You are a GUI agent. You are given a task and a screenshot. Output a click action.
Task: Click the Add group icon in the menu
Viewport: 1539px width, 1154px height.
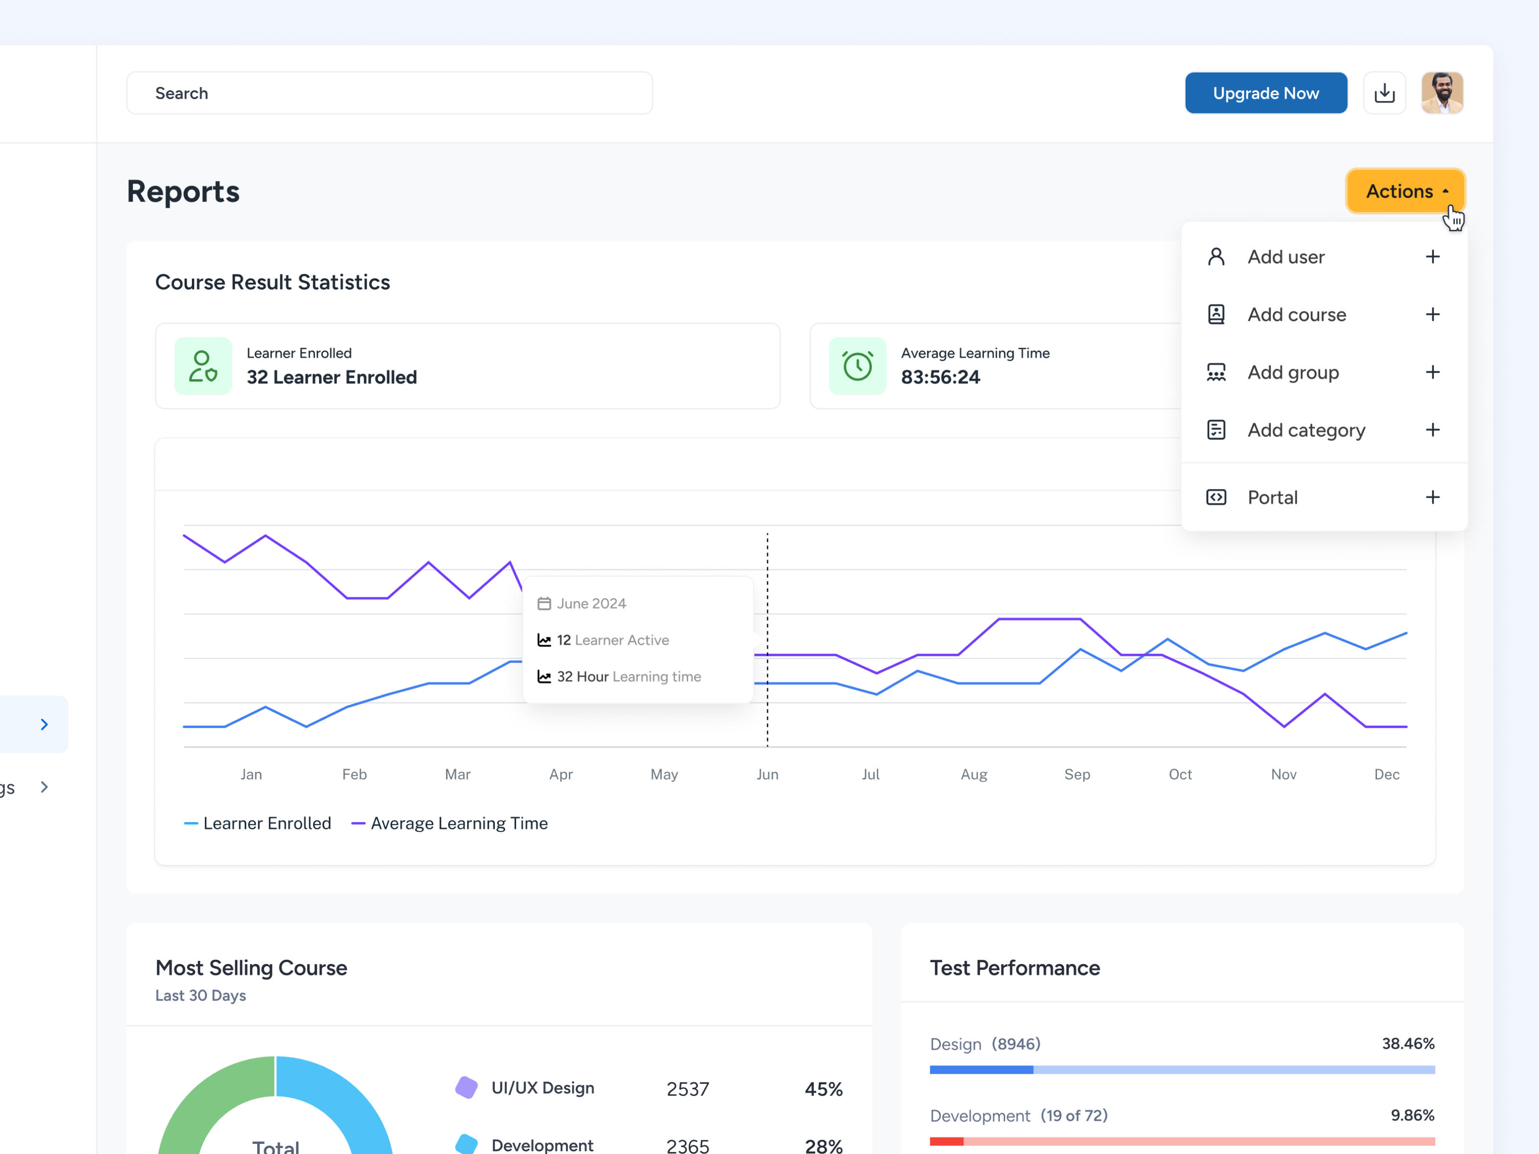coord(1216,372)
